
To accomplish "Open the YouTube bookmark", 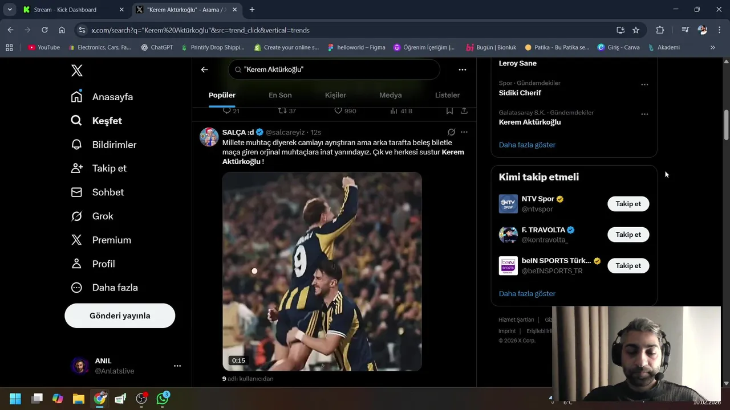I will coord(44,47).
